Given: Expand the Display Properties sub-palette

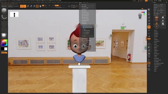Looking at the screenshot, I should 157,65.
